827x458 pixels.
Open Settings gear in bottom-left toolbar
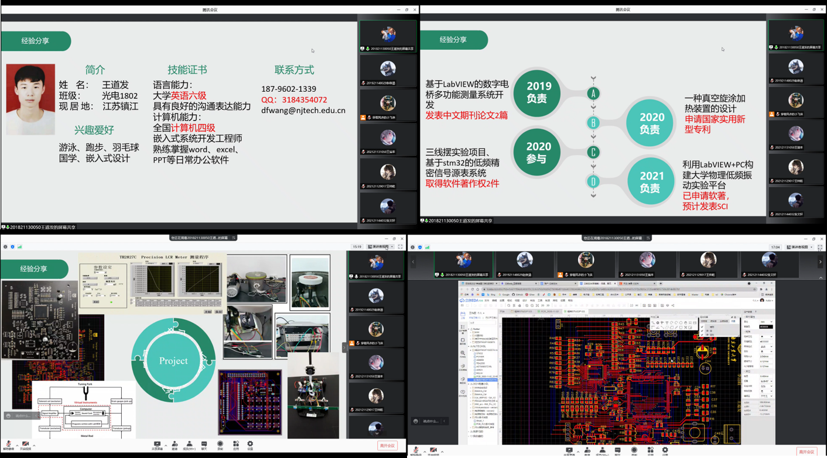coord(250,445)
